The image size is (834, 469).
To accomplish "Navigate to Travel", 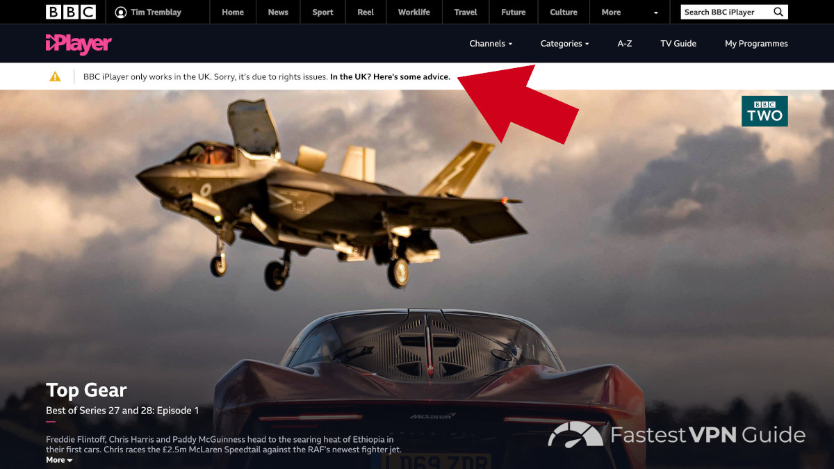I will [x=466, y=12].
